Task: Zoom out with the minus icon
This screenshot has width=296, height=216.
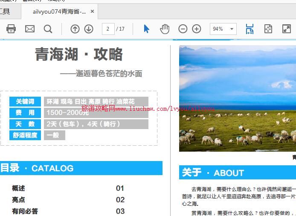Action: [183, 29]
